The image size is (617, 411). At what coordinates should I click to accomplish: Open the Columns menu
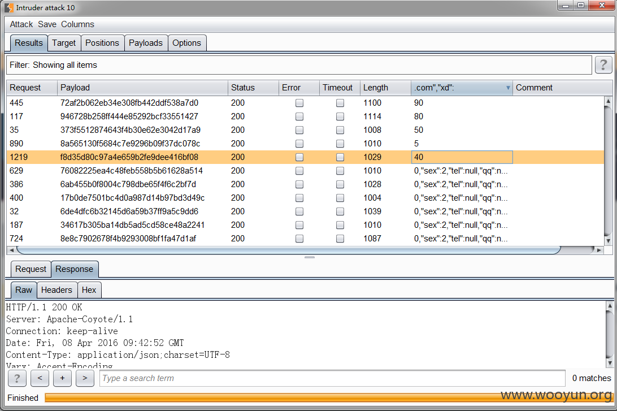tap(77, 24)
